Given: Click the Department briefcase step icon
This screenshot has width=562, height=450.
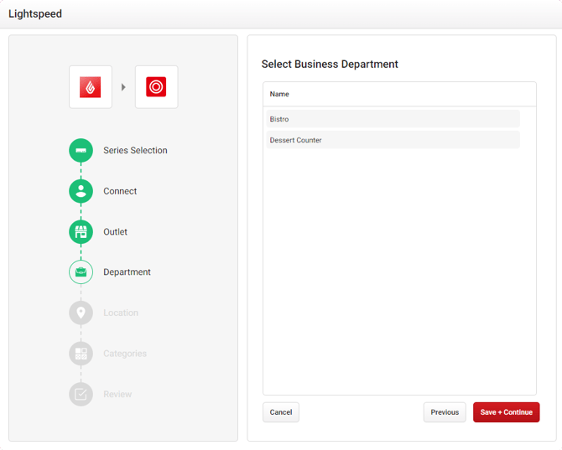Looking at the screenshot, I should point(81,272).
